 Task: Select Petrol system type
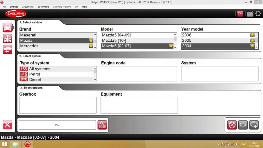(x=56, y=74)
